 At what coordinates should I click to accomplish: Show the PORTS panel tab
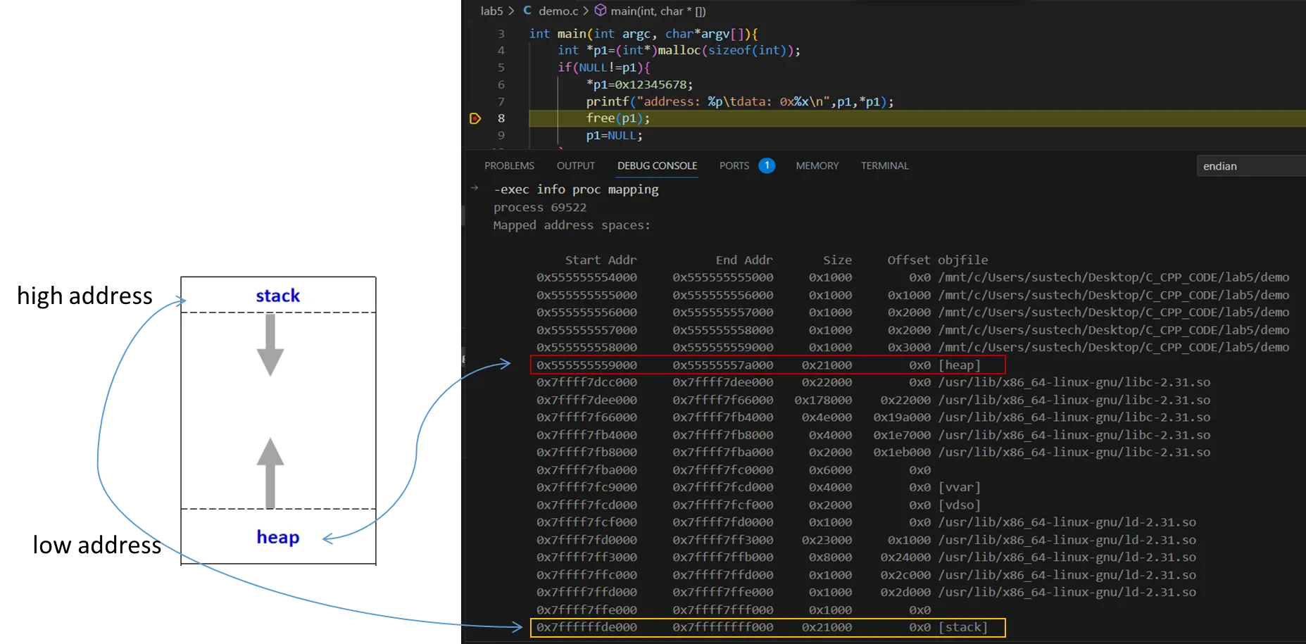tap(734, 165)
